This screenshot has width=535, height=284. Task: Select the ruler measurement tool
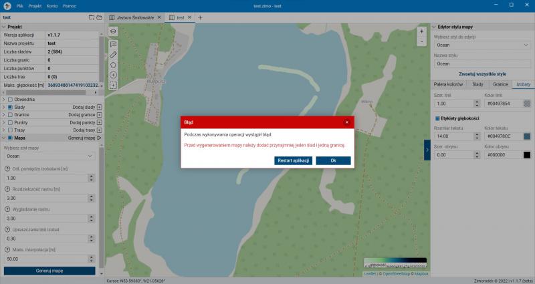click(113, 54)
